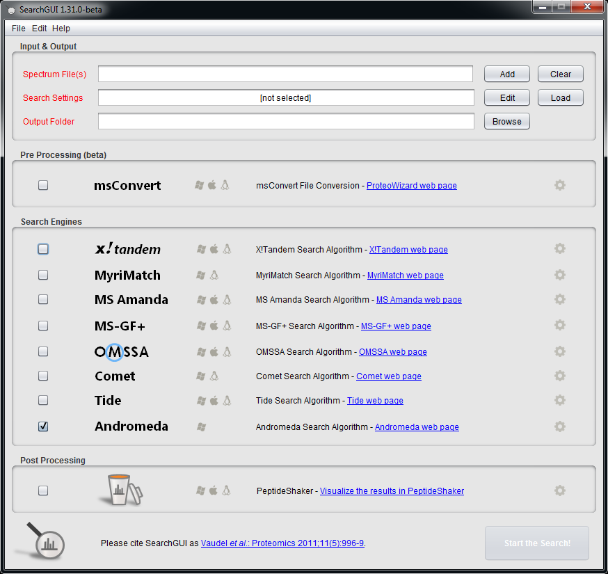608x574 pixels.
Task: Enable the MyriMatch checkbox
Action: (43, 275)
